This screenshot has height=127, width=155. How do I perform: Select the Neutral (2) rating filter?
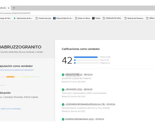pyautogui.click(x=105, y=60)
